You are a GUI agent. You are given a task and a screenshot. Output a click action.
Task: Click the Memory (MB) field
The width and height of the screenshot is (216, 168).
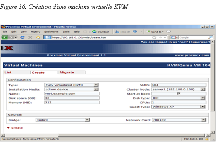tap(72, 102)
